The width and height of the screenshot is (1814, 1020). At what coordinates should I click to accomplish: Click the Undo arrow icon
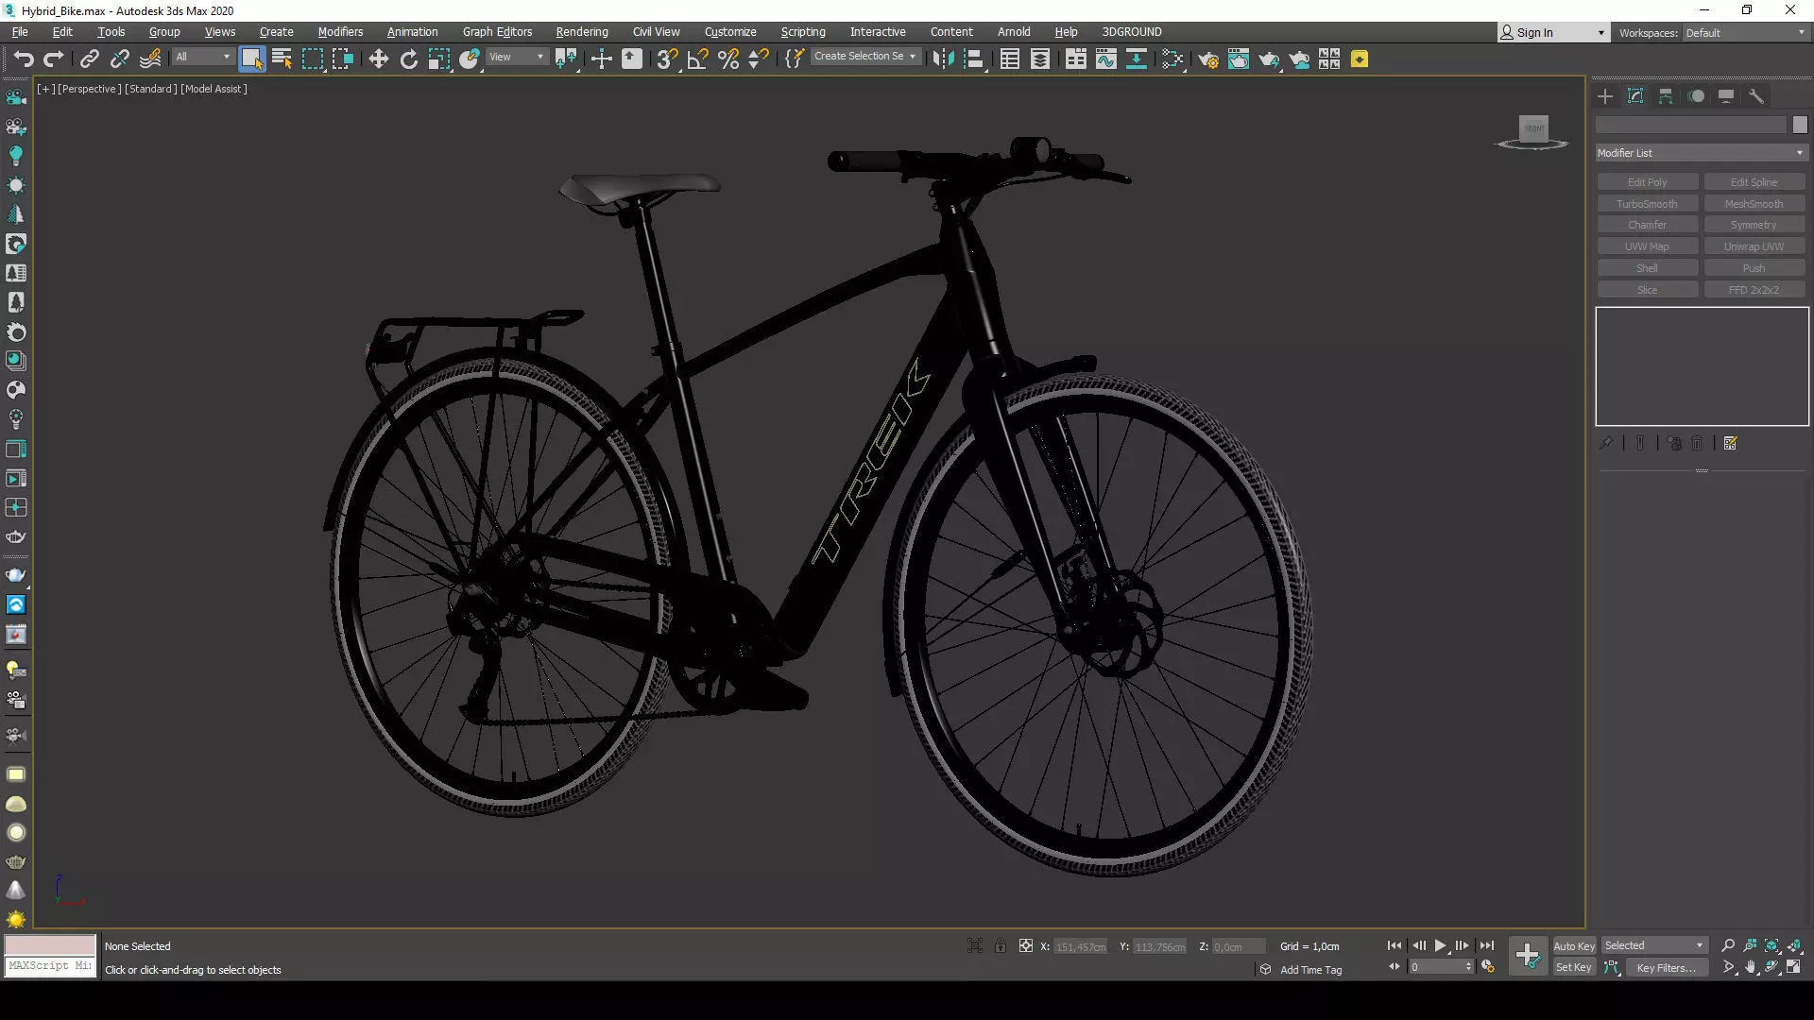click(x=24, y=59)
